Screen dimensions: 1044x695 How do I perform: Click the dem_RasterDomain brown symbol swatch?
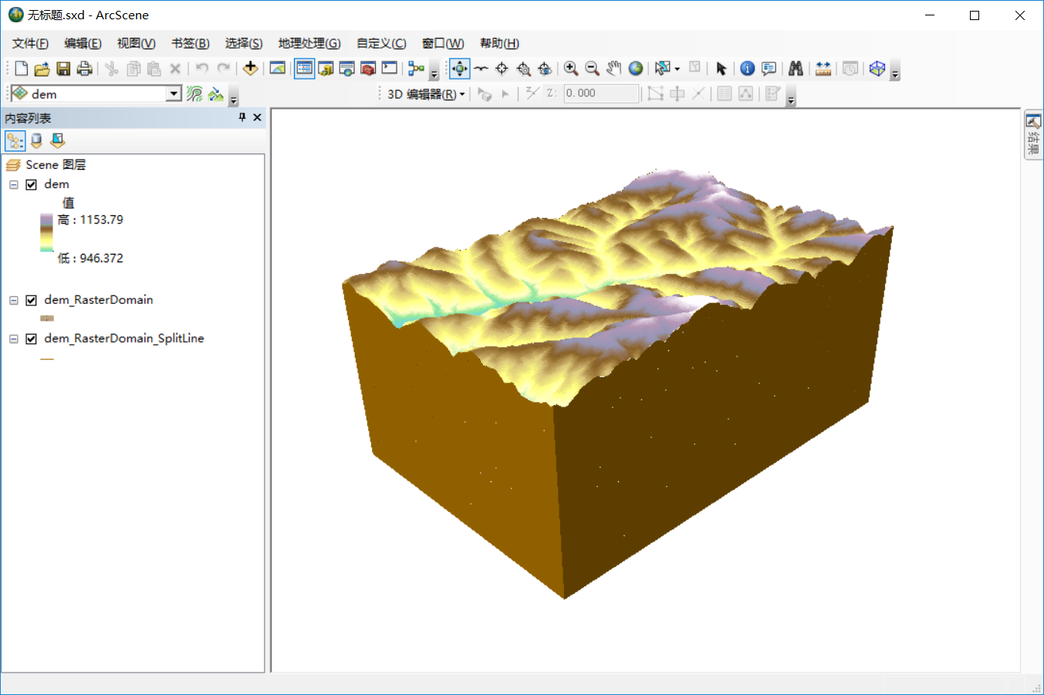coord(47,318)
